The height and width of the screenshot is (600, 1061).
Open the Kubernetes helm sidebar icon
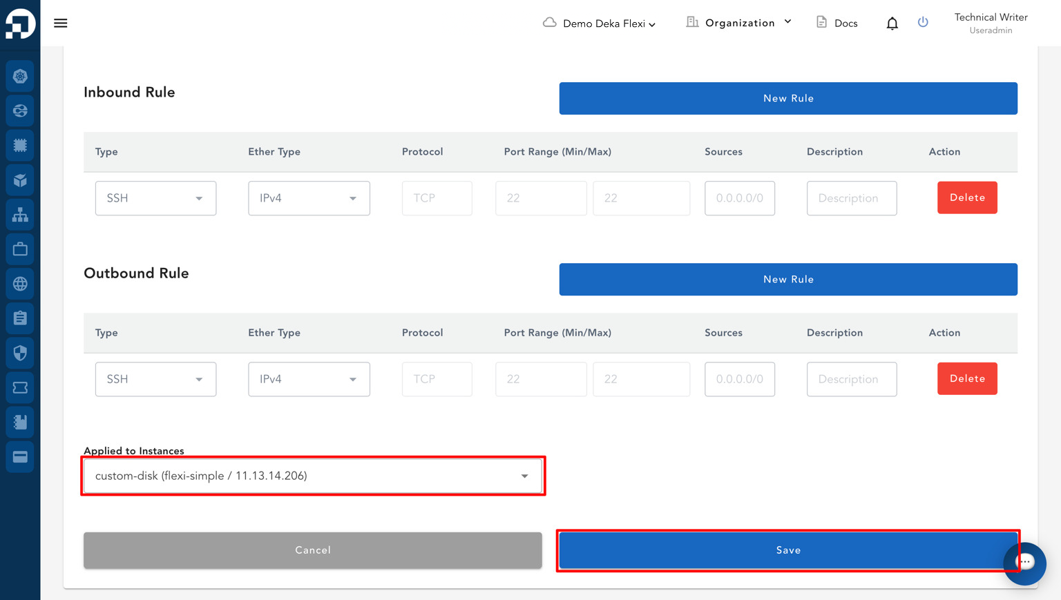20,76
